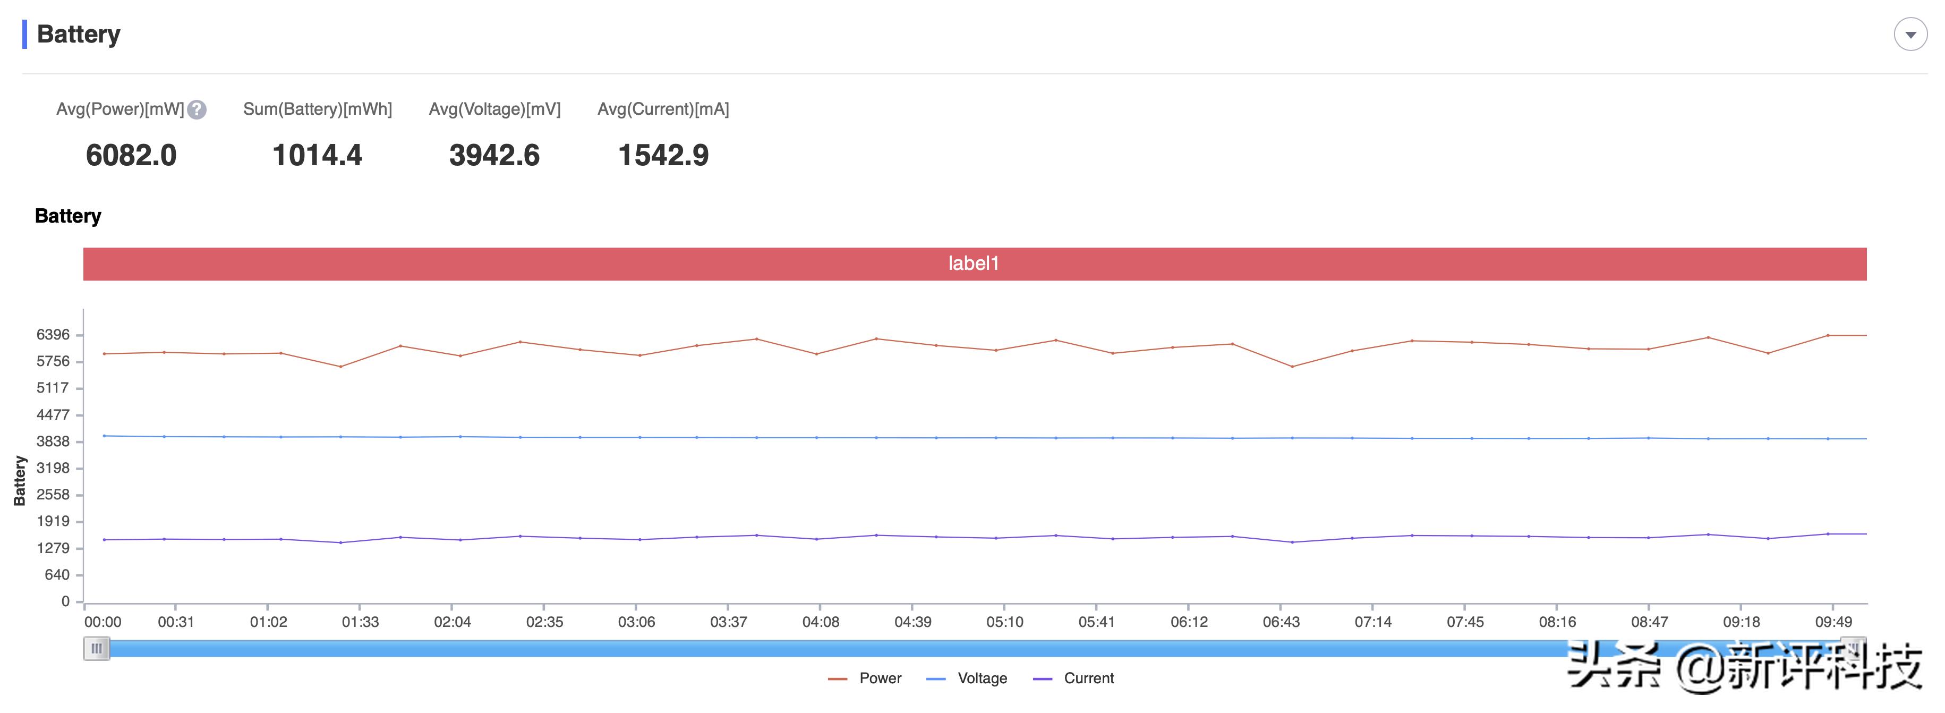Select the 3942.6 average voltage value

(494, 156)
